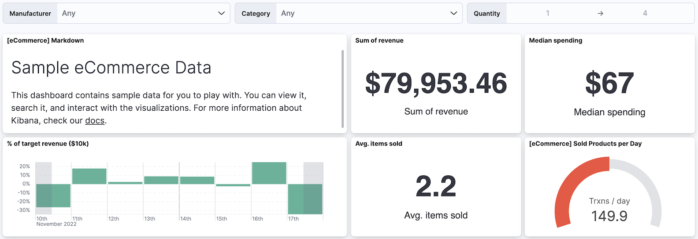
Task: Pick the tall 16th bar in revenue chart
Action: (x=269, y=173)
